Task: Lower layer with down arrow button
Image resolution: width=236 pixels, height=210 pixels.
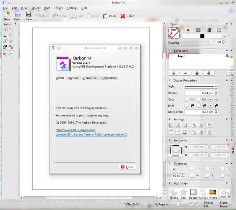Action: click(x=209, y=73)
